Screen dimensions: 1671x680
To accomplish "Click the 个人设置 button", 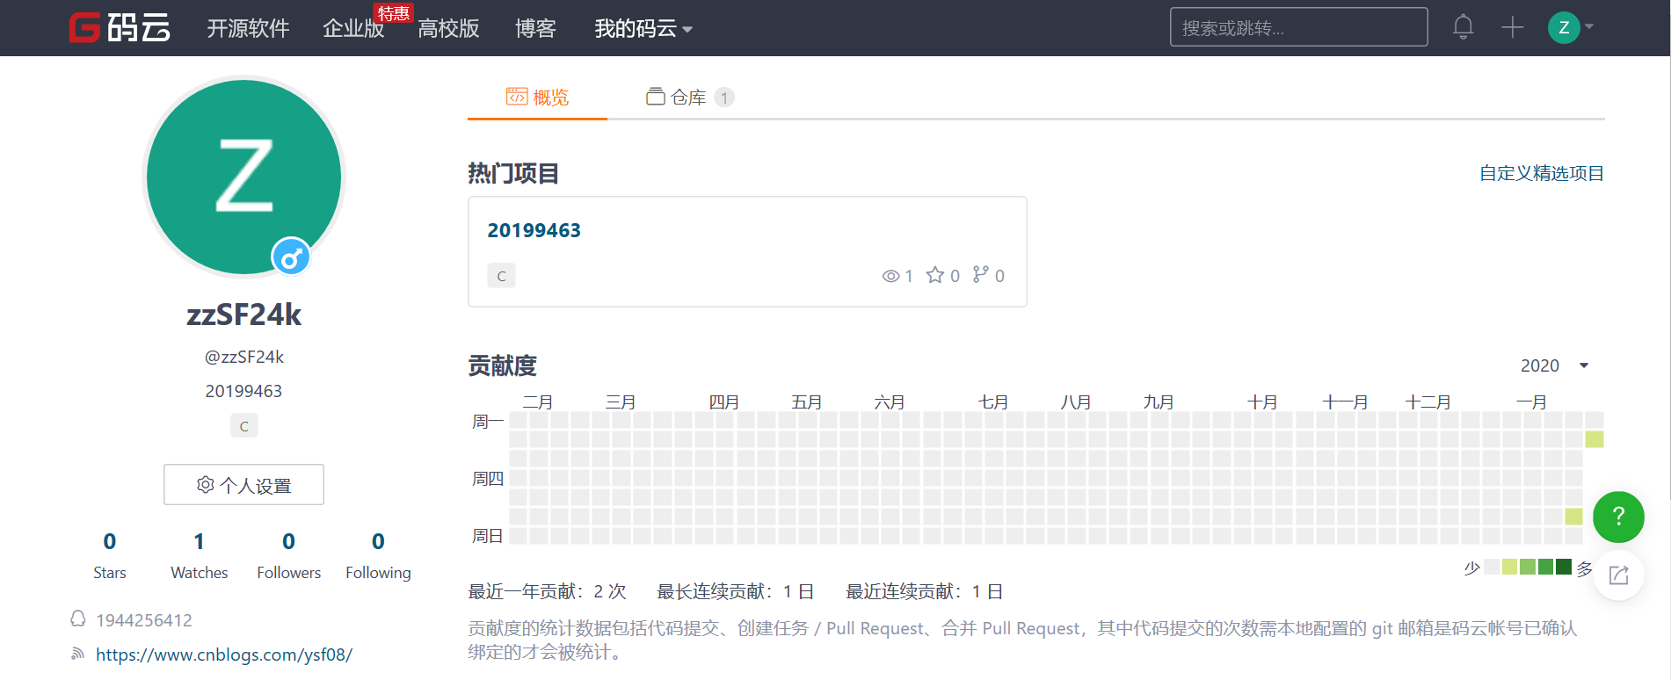I will 243,485.
